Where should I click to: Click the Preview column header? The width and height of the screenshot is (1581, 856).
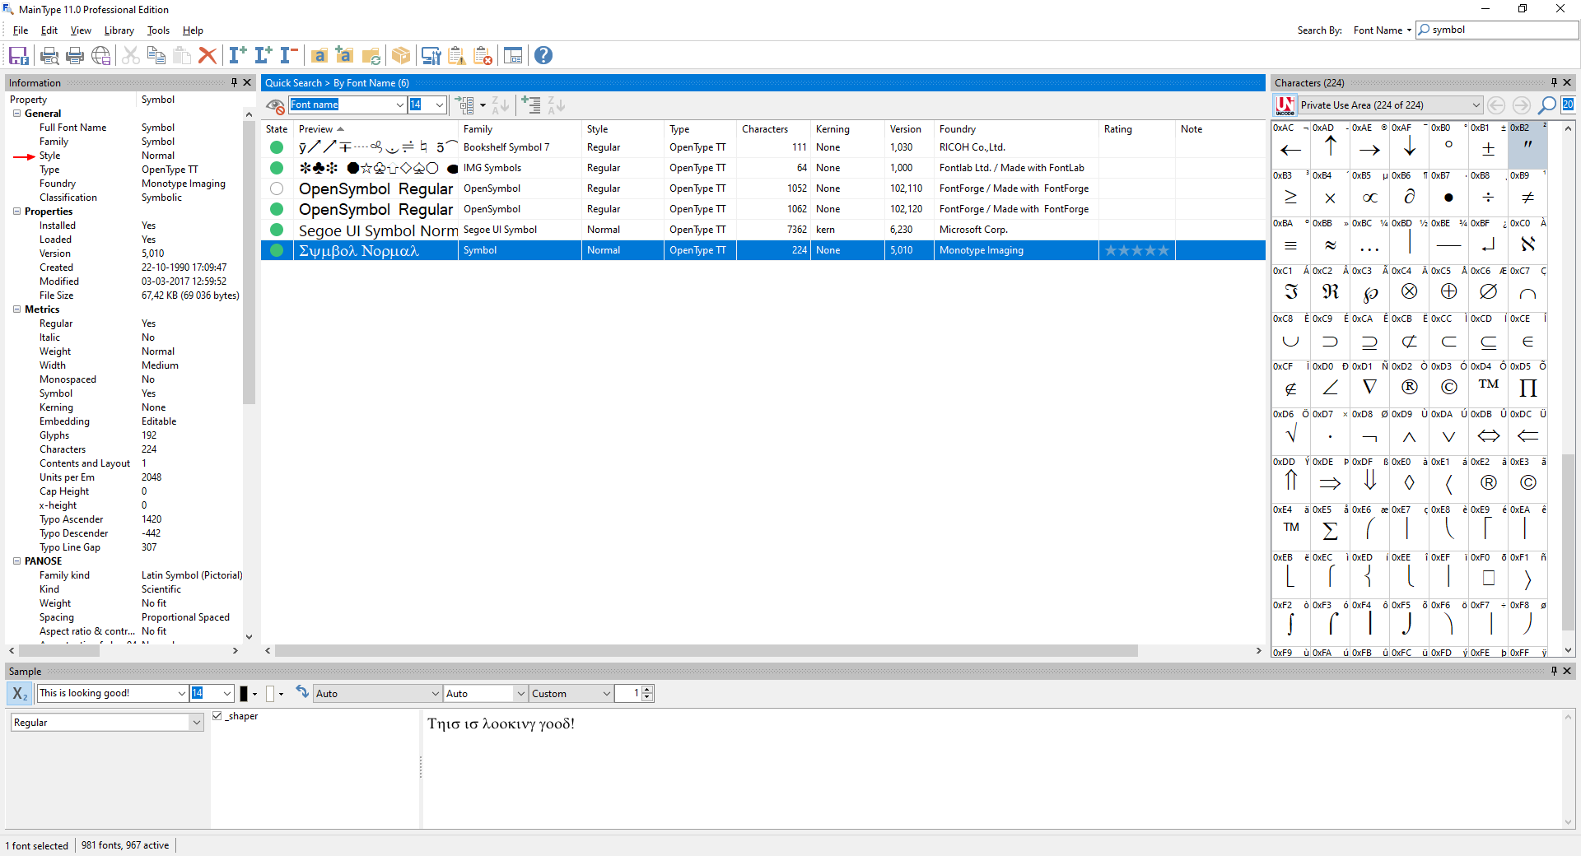pyautogui.click(x=375, y=129)
